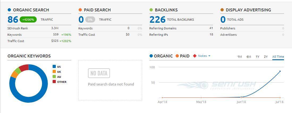Image resolution: width=292 pixels, height=113 pixels.
Task: Click the AU green legend swatch
Action: point(54,77)
